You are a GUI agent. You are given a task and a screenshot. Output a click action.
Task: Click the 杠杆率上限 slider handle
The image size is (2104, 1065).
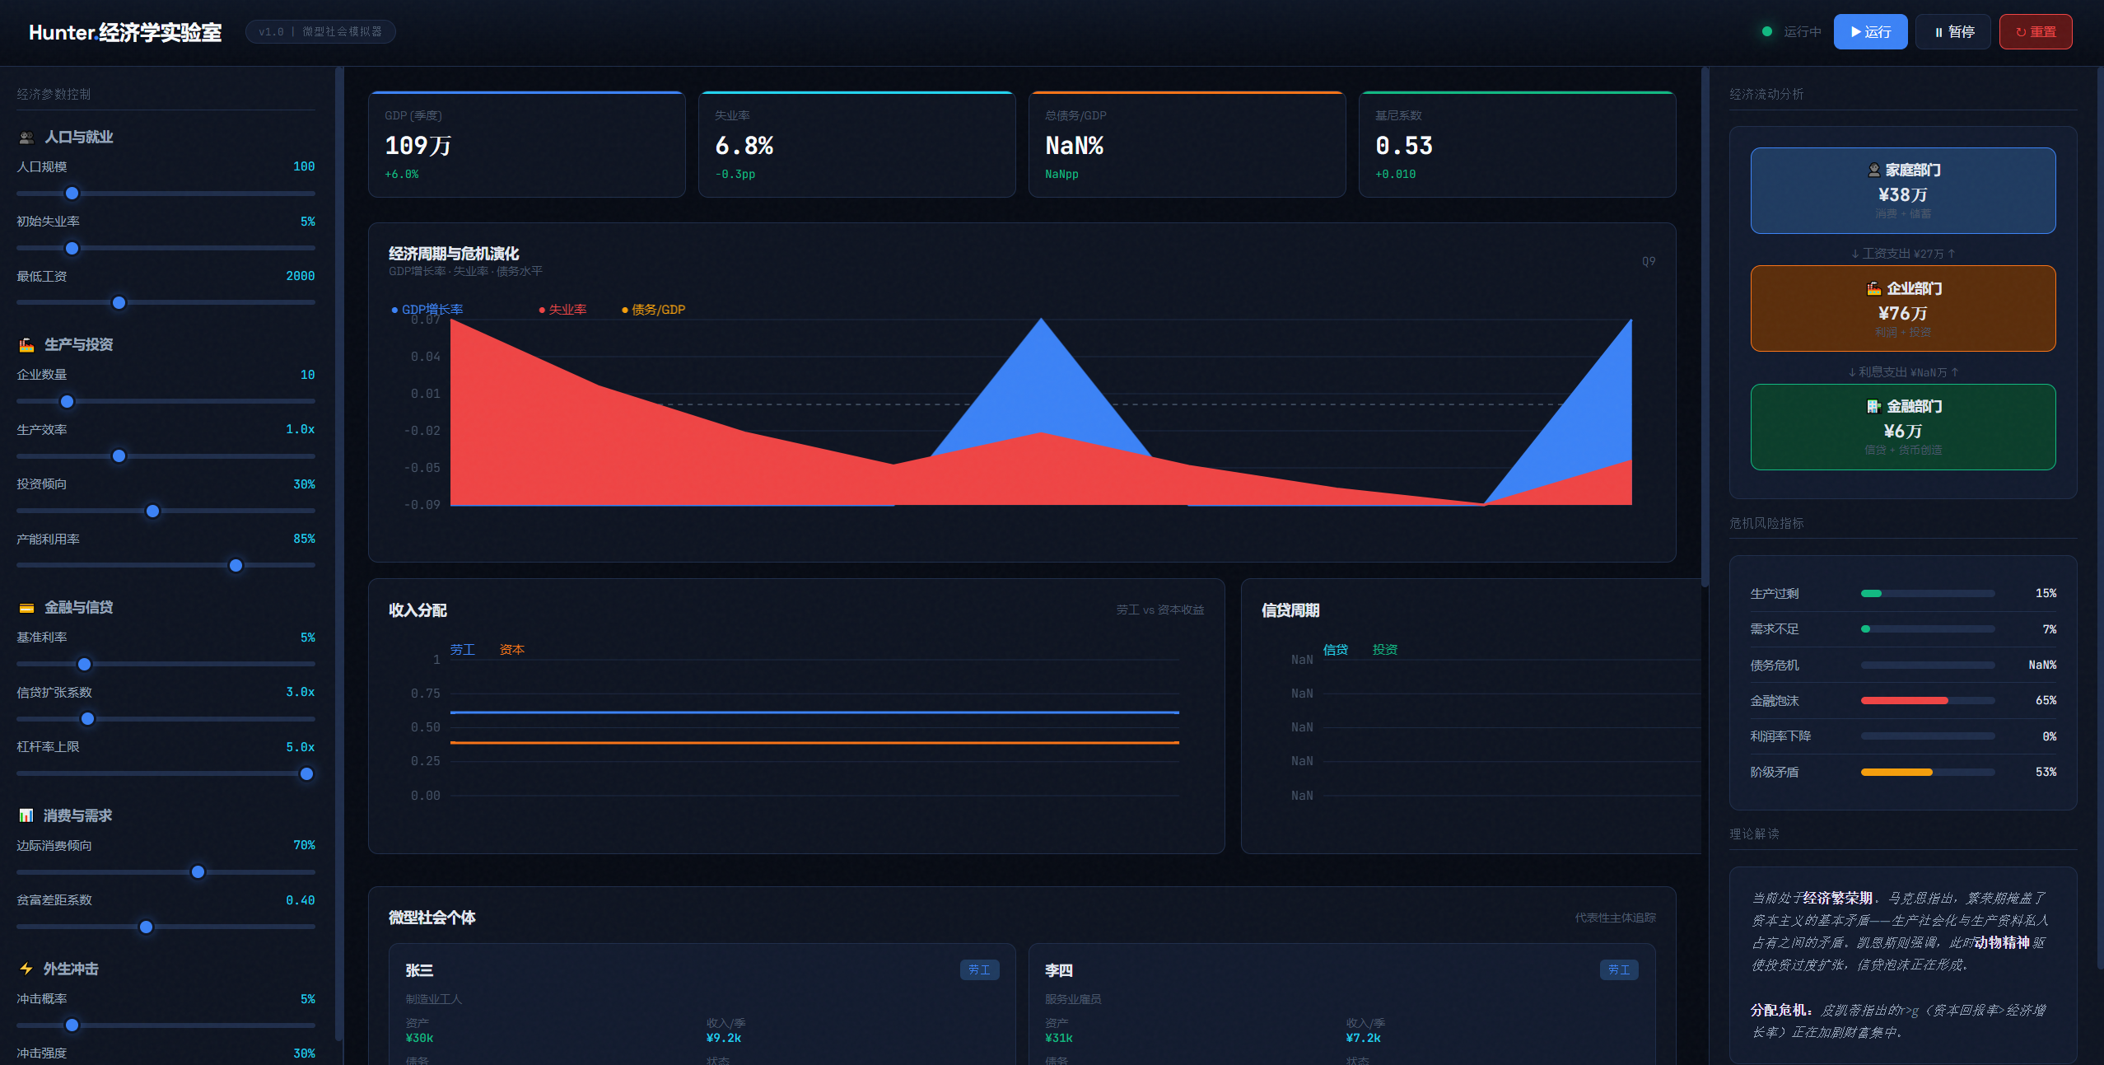click(306, 774)
